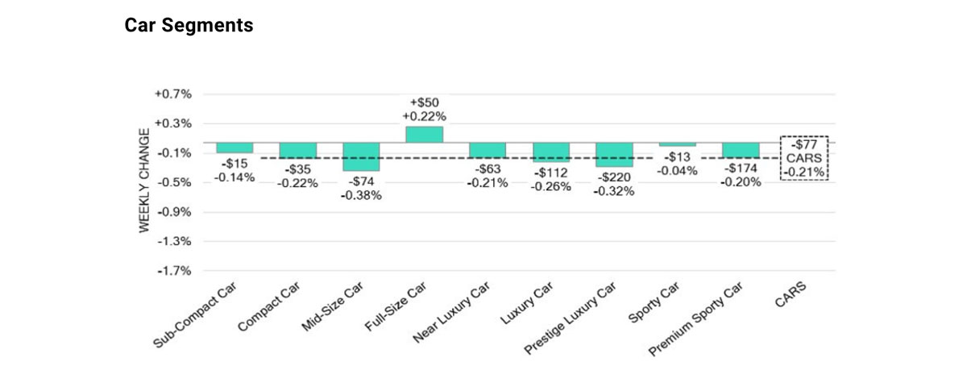Click the Near Luxury Car bar
This screenshot has height=387, width=967.
pos(488,150)
